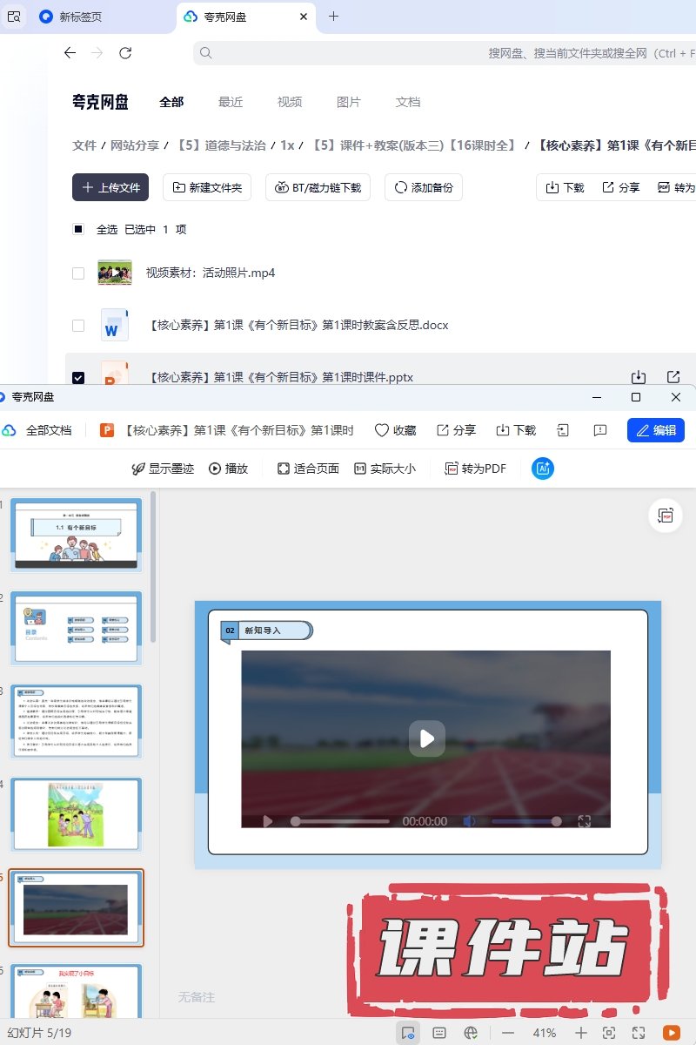Click the 收藏 heart icon

pos(382,430)
